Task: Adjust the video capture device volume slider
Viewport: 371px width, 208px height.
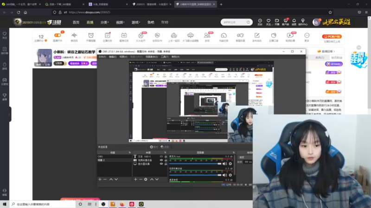Action: click(195, 175)
